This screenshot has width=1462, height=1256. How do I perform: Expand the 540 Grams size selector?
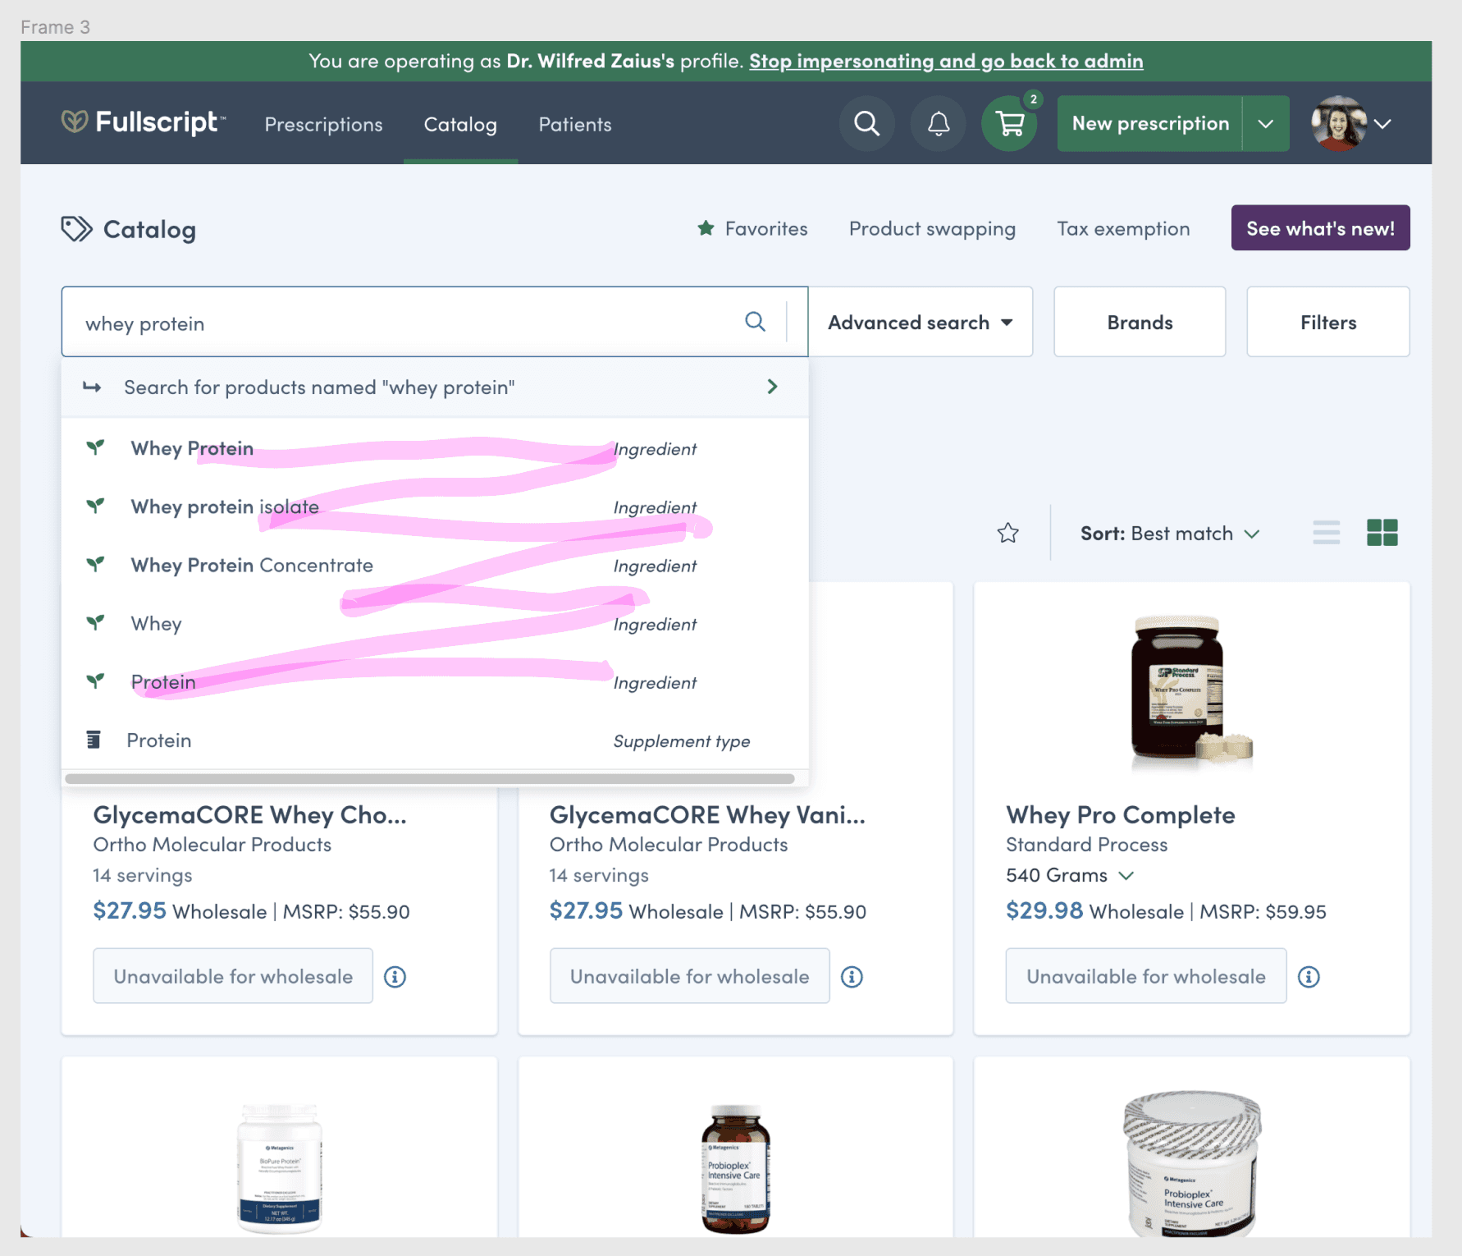1070,875
